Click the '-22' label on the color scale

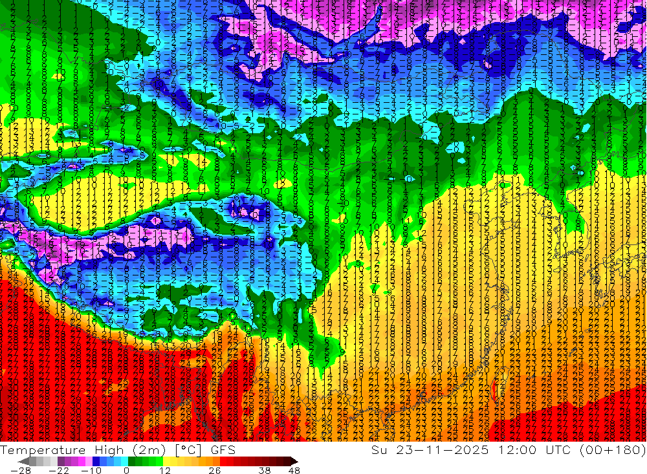click(x=59, y=471)
